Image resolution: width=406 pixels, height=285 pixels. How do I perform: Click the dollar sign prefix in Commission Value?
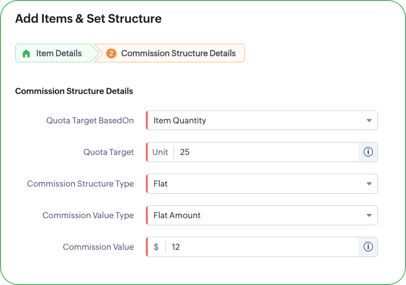pos(156,247)
